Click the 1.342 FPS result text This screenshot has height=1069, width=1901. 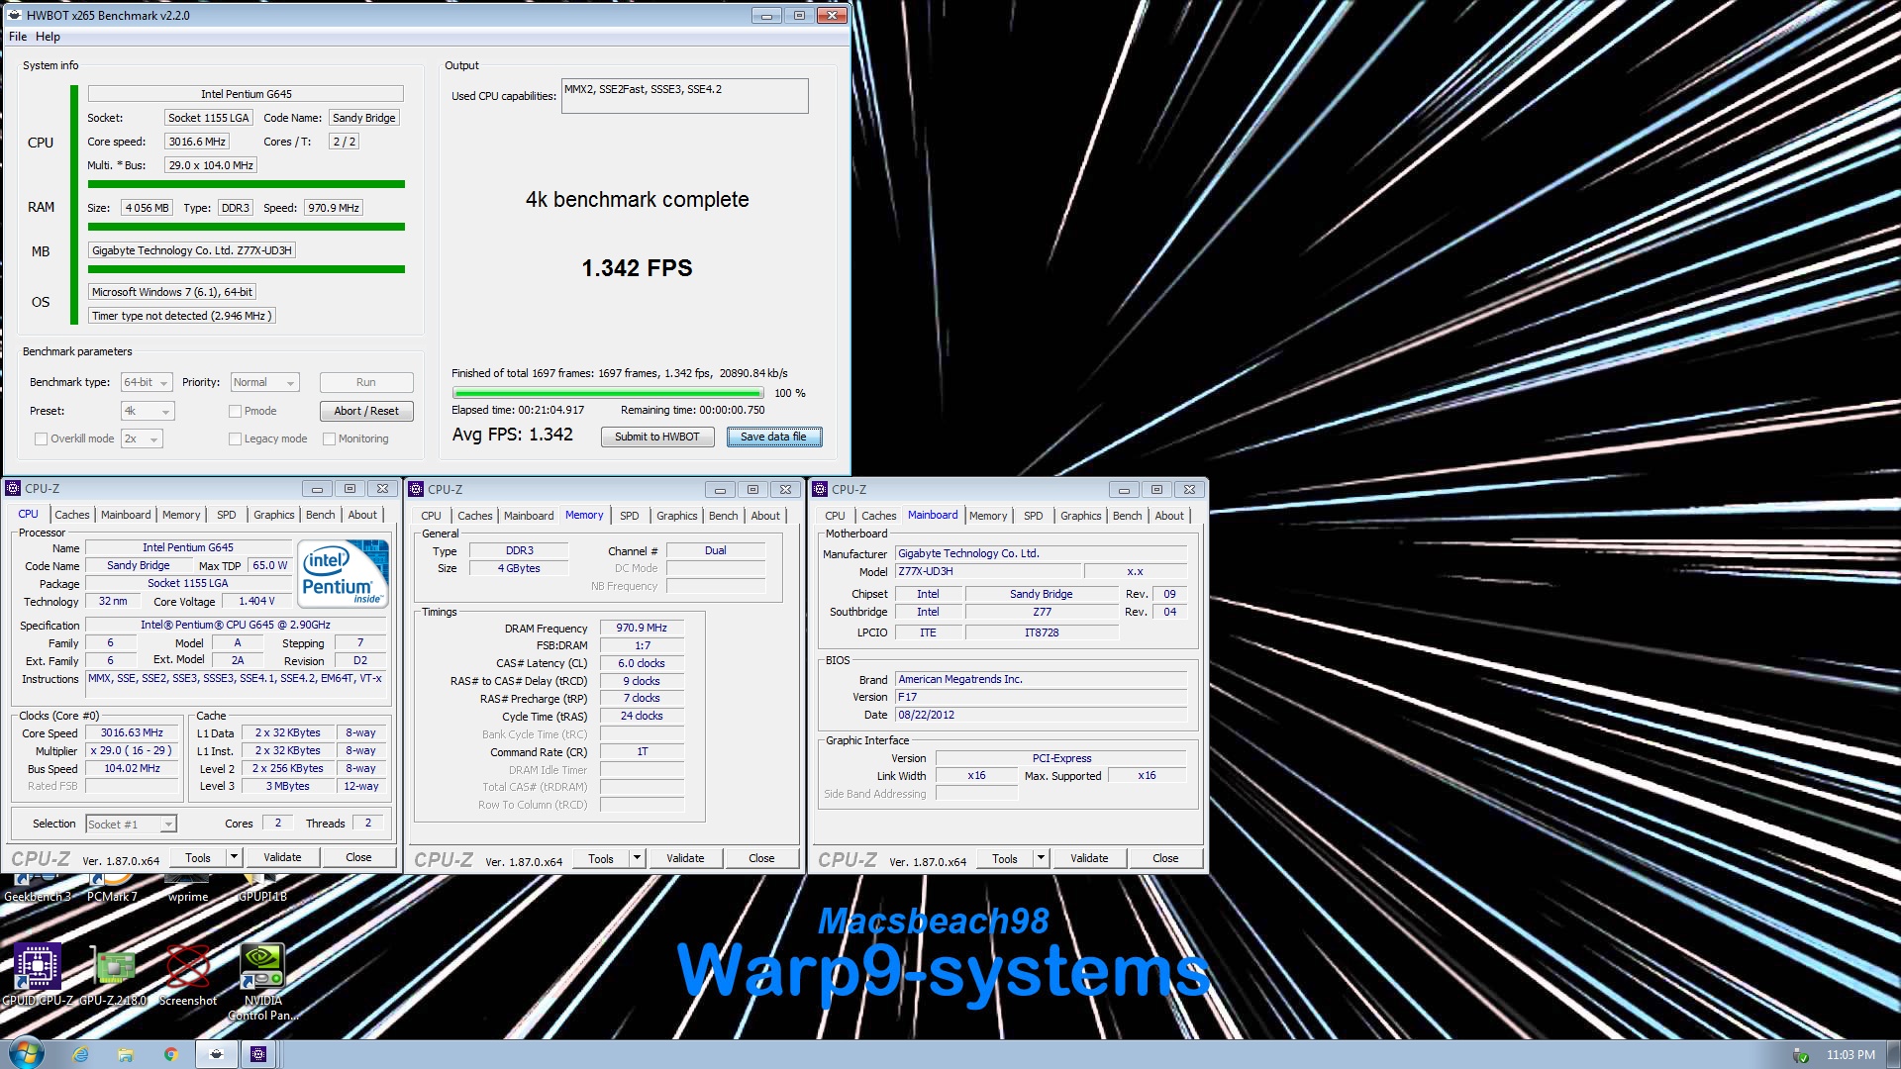[x=637, y=268]
